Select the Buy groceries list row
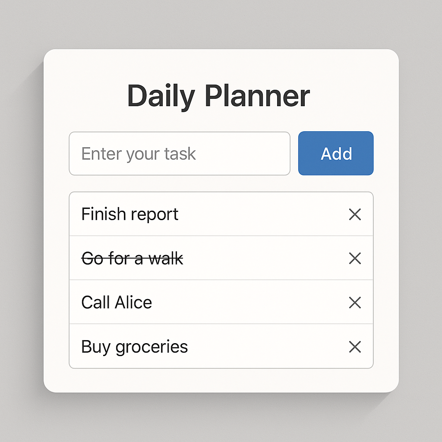442x442 pixels. (221, 346)
